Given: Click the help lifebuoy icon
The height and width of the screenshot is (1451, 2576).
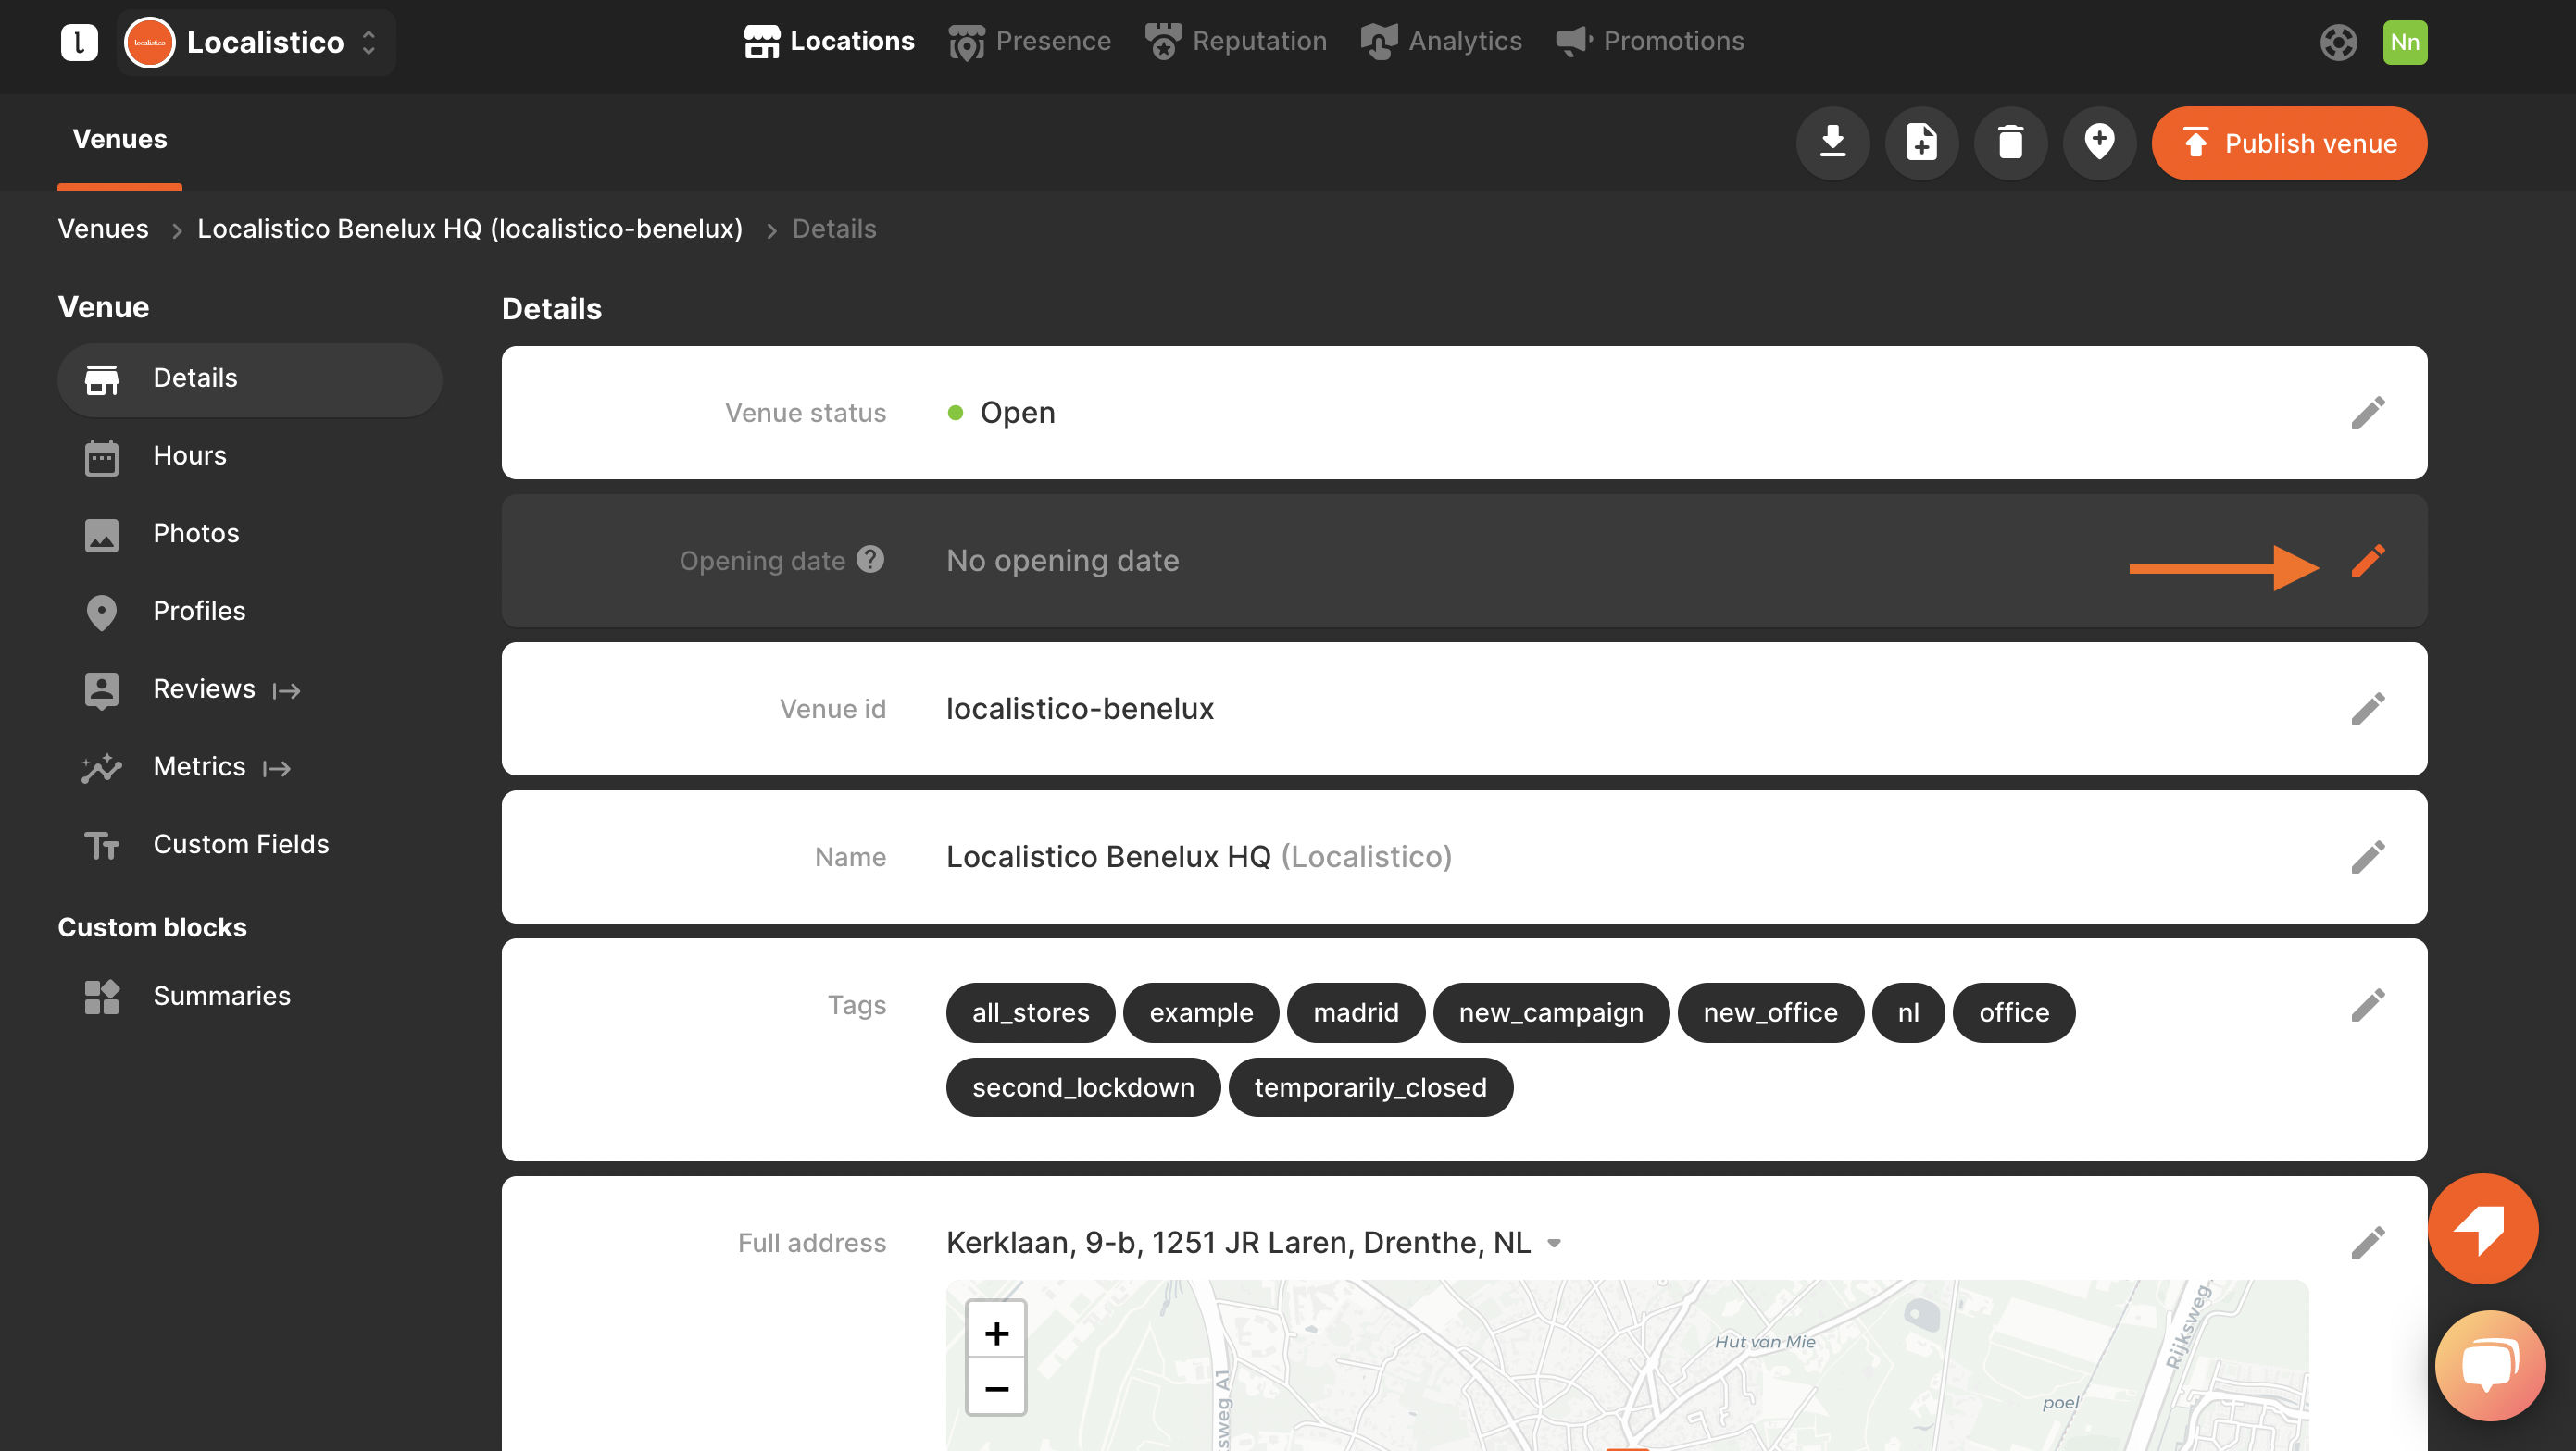Looking at the screenshot, I should (2338, 42).
